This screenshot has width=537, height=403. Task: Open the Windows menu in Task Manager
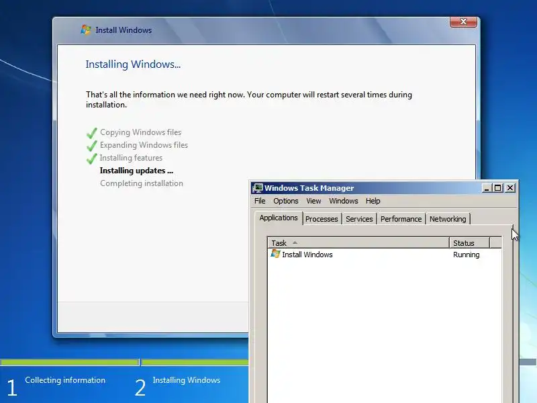(344, 201)
